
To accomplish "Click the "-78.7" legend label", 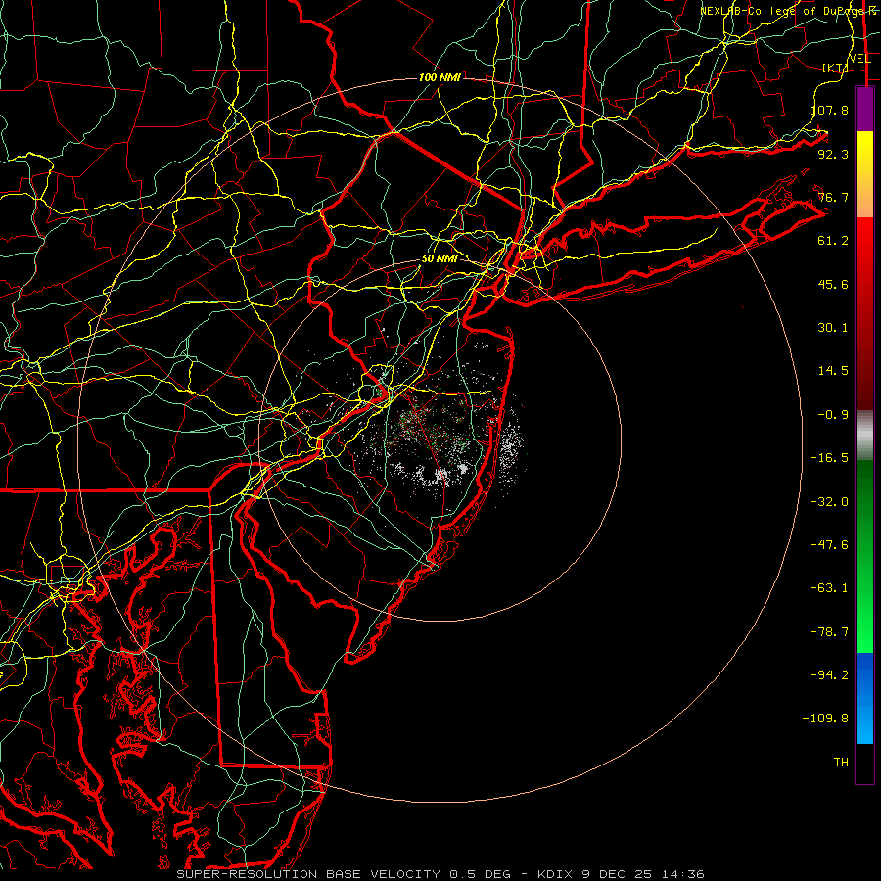I will click(829, 632).
